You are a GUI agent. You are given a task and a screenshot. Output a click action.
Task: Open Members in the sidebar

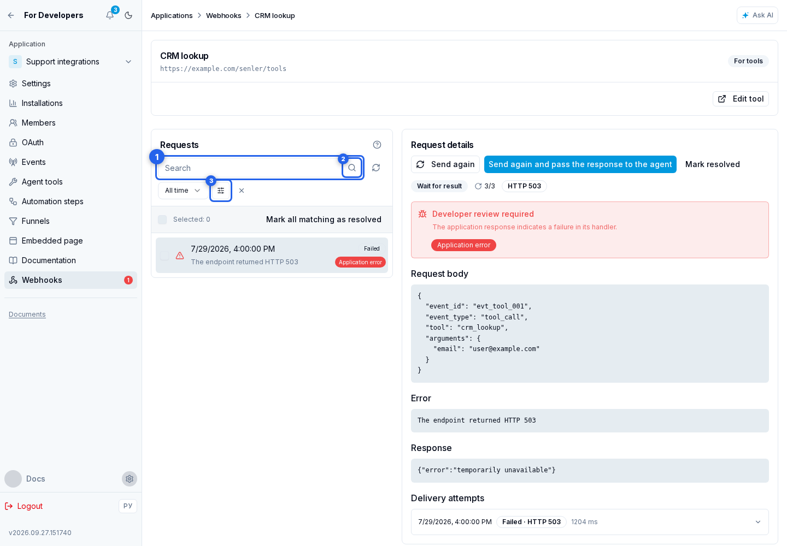tap(71, 123)
